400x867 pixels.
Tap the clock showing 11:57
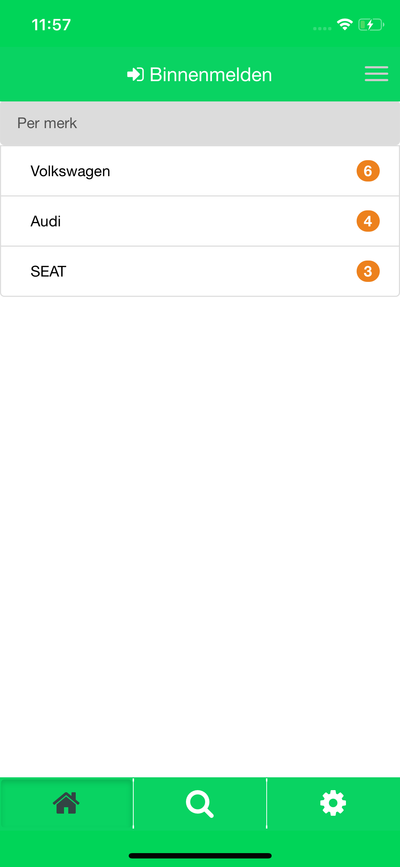[x=51, y=25]
